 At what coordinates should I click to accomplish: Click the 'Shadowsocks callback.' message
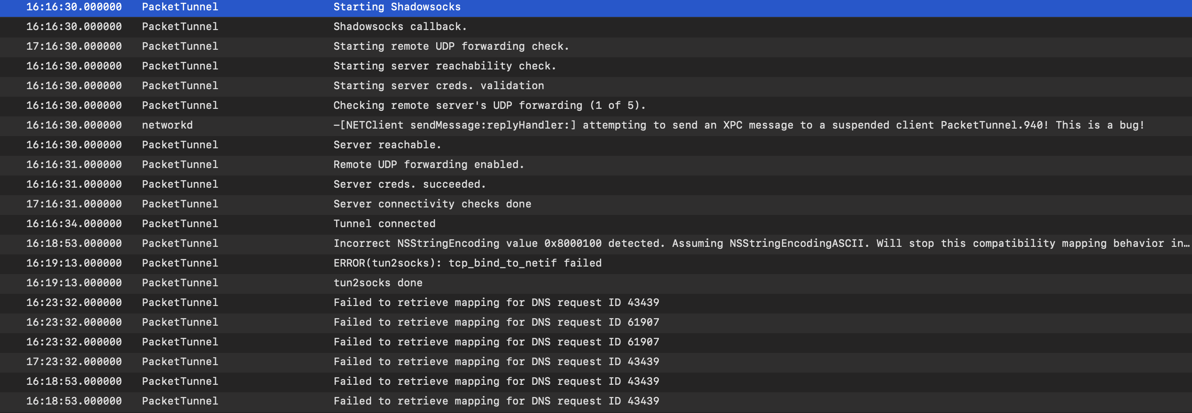(400, 27)
